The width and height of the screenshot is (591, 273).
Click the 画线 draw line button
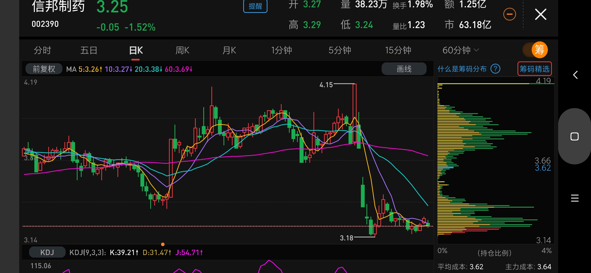pos(404,69)
